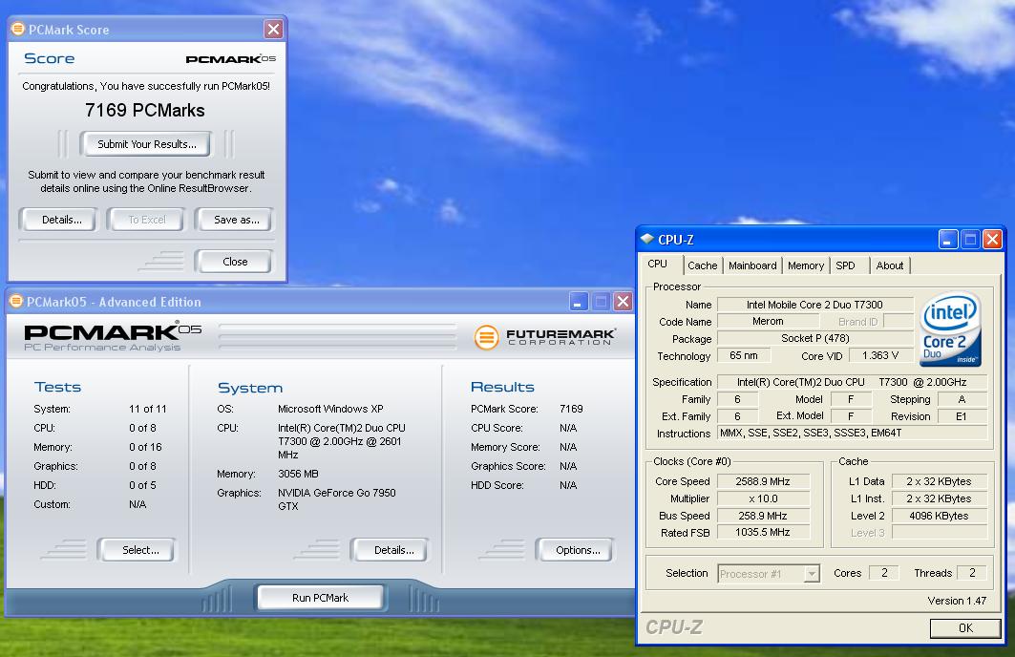1015x657 pixels.
Task: Select the SPD tab
Action: coord(845,265)
